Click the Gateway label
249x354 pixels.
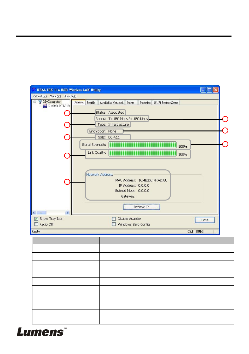[128, 196]
